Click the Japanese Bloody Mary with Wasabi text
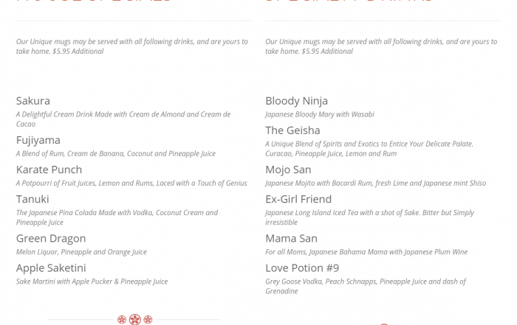 [x=320, y=114]
